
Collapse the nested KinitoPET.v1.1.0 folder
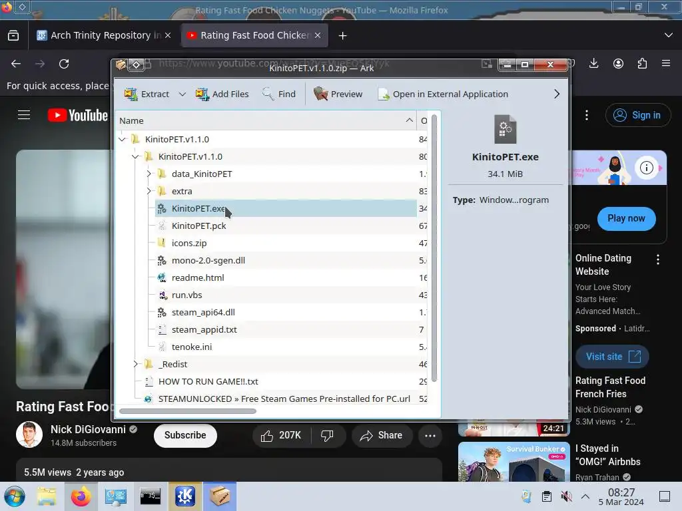click(135, 157)
